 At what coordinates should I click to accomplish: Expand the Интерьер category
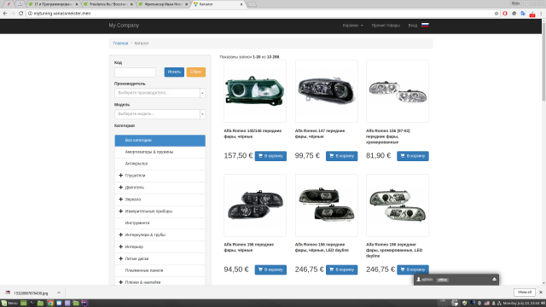[120, 246]
